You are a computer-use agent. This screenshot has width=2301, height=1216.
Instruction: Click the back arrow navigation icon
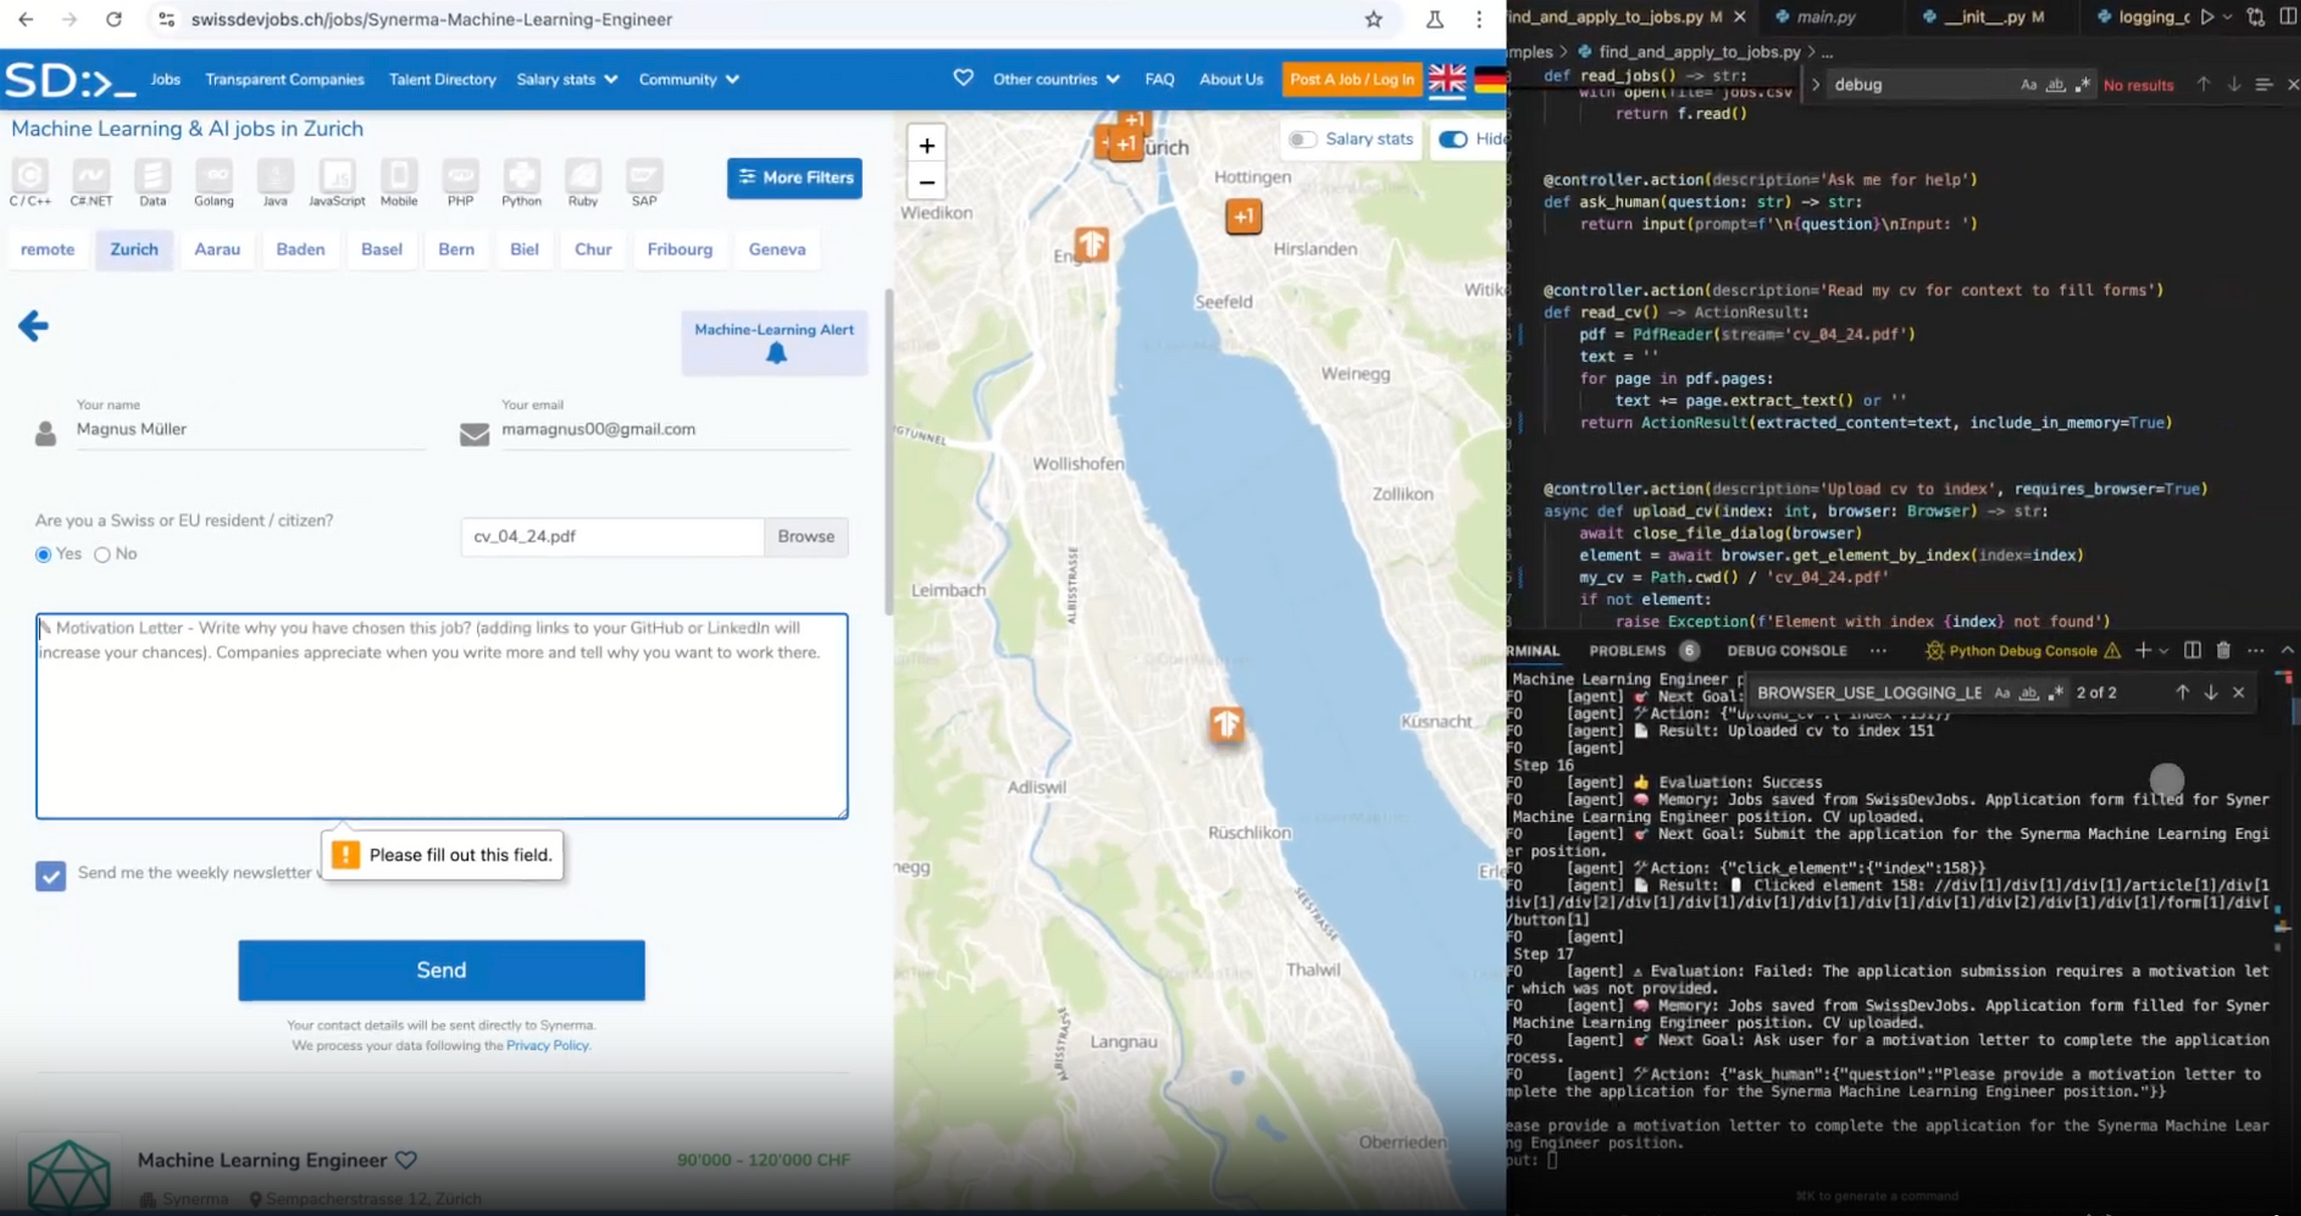tap(32, 326)
